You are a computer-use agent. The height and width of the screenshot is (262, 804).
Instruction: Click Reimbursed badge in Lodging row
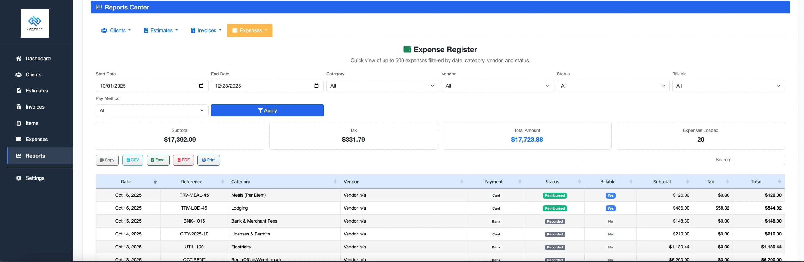[555, 208]
